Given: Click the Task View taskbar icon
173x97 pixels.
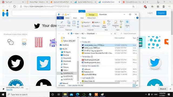Looking at the screenshot, I should [59, 95].
